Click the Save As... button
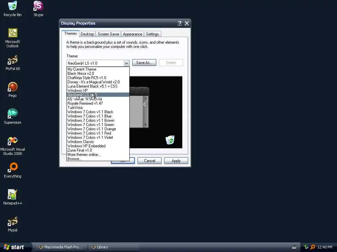Viewport: 337px width, 252px height. (144, 63)
